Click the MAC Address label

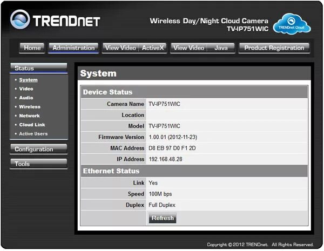point(127,148)
